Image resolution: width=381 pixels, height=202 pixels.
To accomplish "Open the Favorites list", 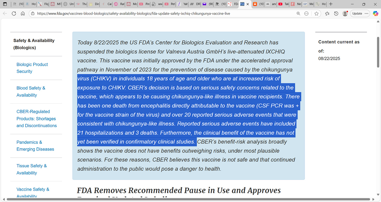I will [x=327, y=13].
